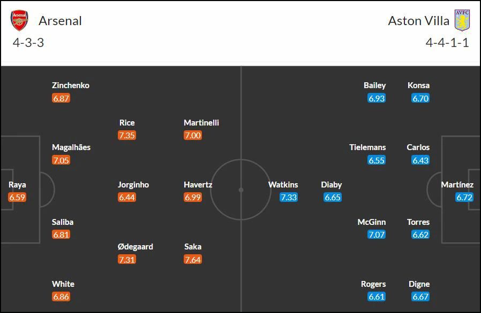481x313 pixels.
Task: Select Saka's 7.64 rating badge
Action: pyautogui.click(x=193, y=260)
